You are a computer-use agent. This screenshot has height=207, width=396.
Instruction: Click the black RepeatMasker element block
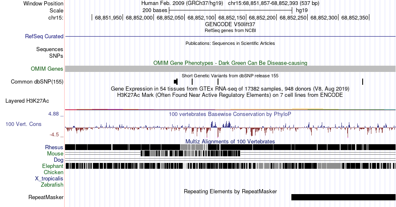[343, 197]
